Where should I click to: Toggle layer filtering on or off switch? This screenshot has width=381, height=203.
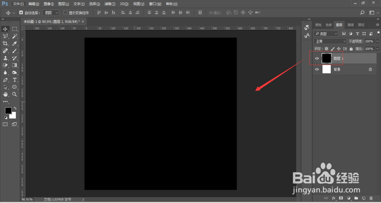378,33
